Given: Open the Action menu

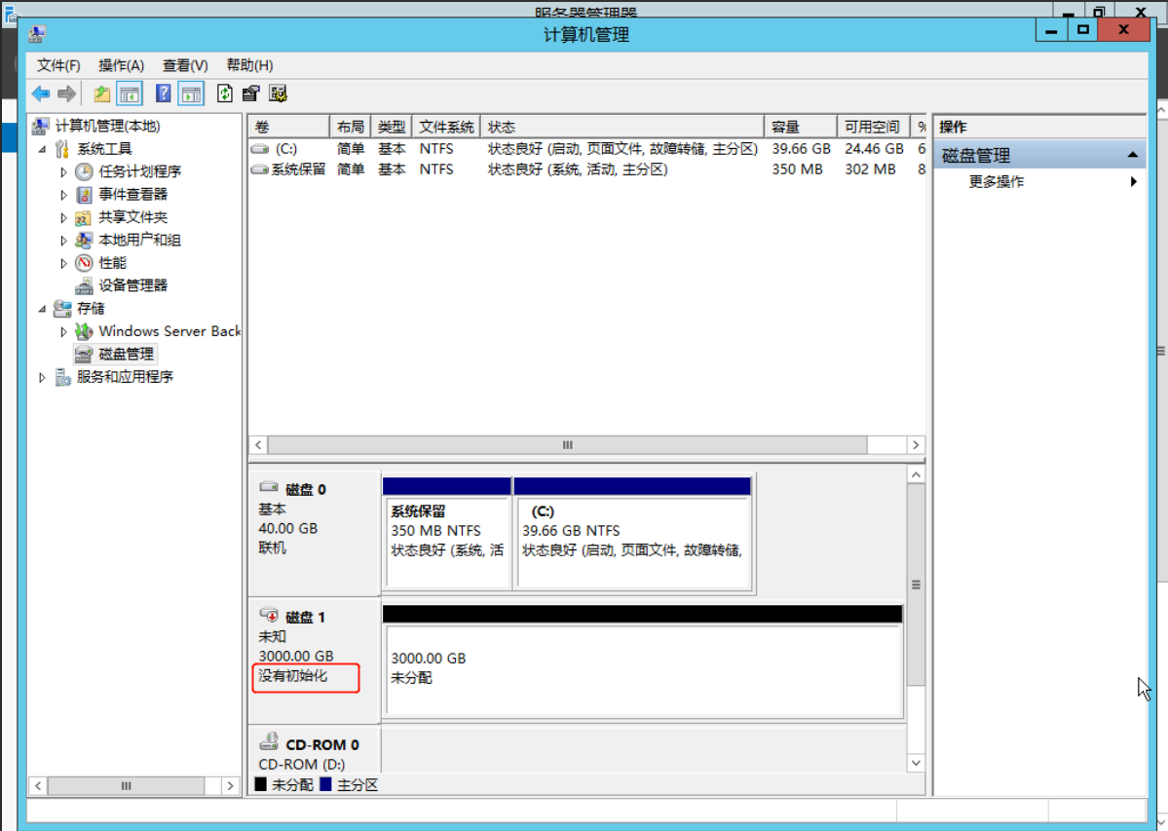Looking at the screenshot, I should (121, 65).
